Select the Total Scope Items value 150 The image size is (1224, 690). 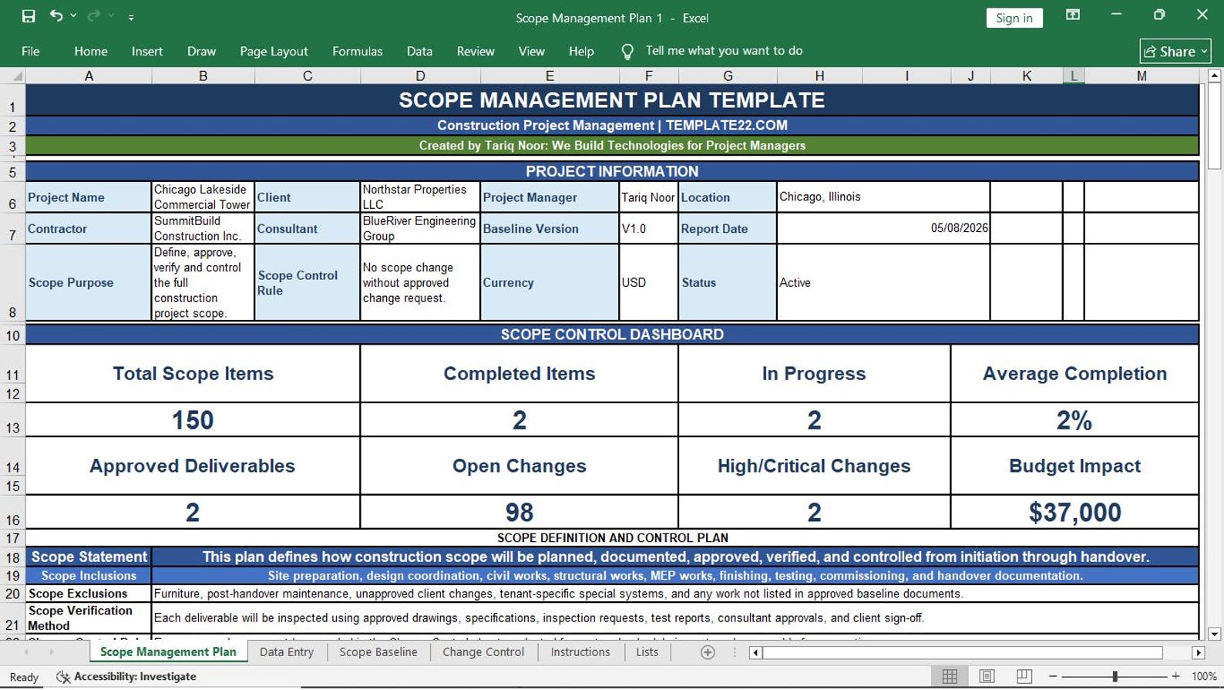(193, 420)
